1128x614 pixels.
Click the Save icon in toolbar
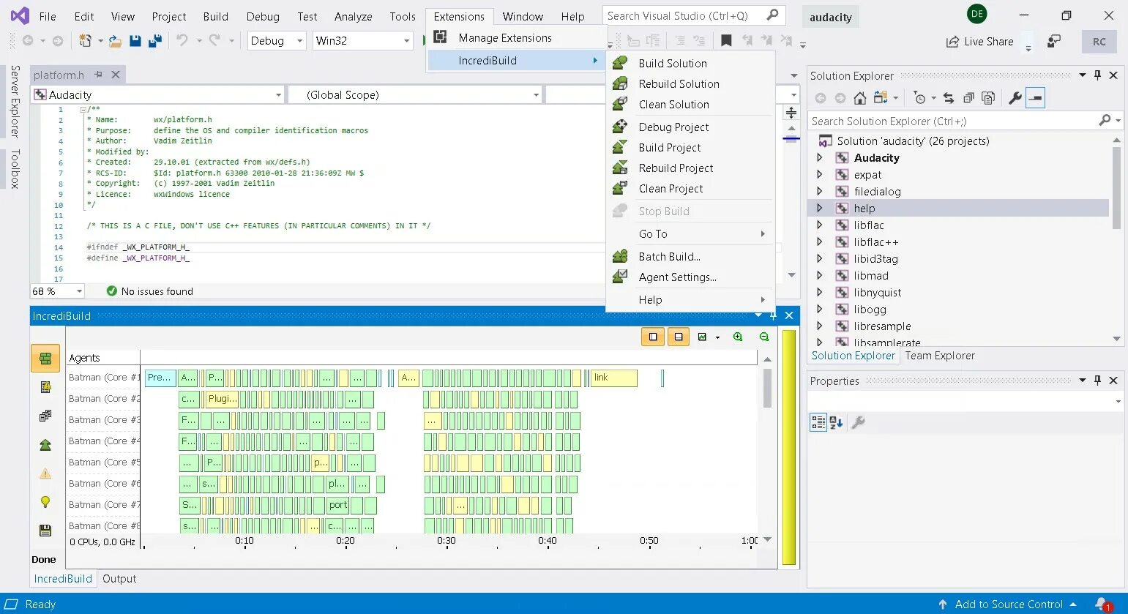click(x=135, y=41)
